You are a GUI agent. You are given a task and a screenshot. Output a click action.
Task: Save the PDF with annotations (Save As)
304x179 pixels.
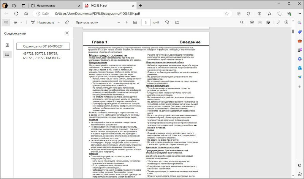[268, 22]
